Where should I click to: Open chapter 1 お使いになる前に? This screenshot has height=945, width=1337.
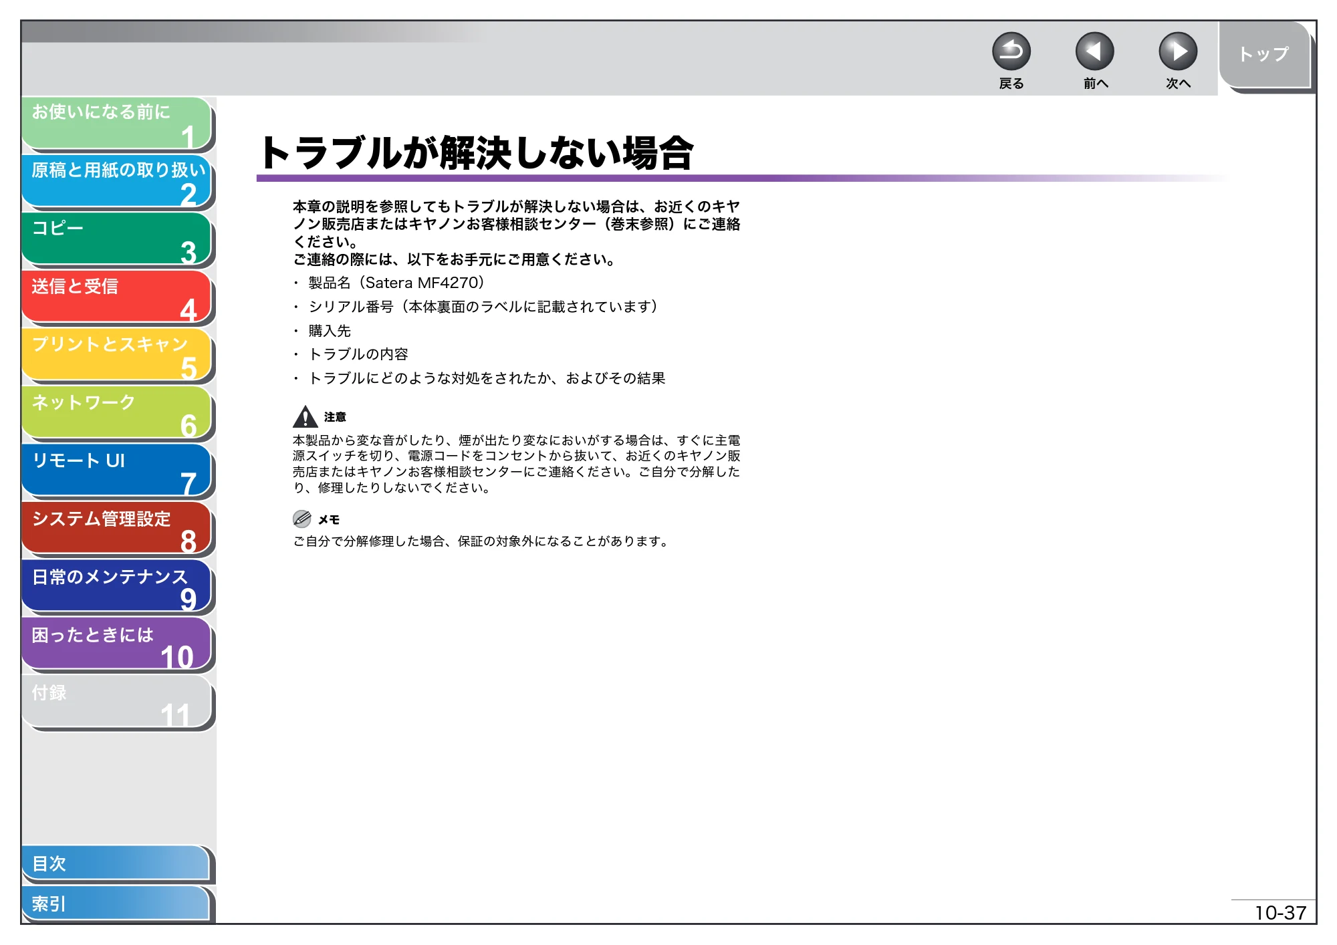click(117, 123)
